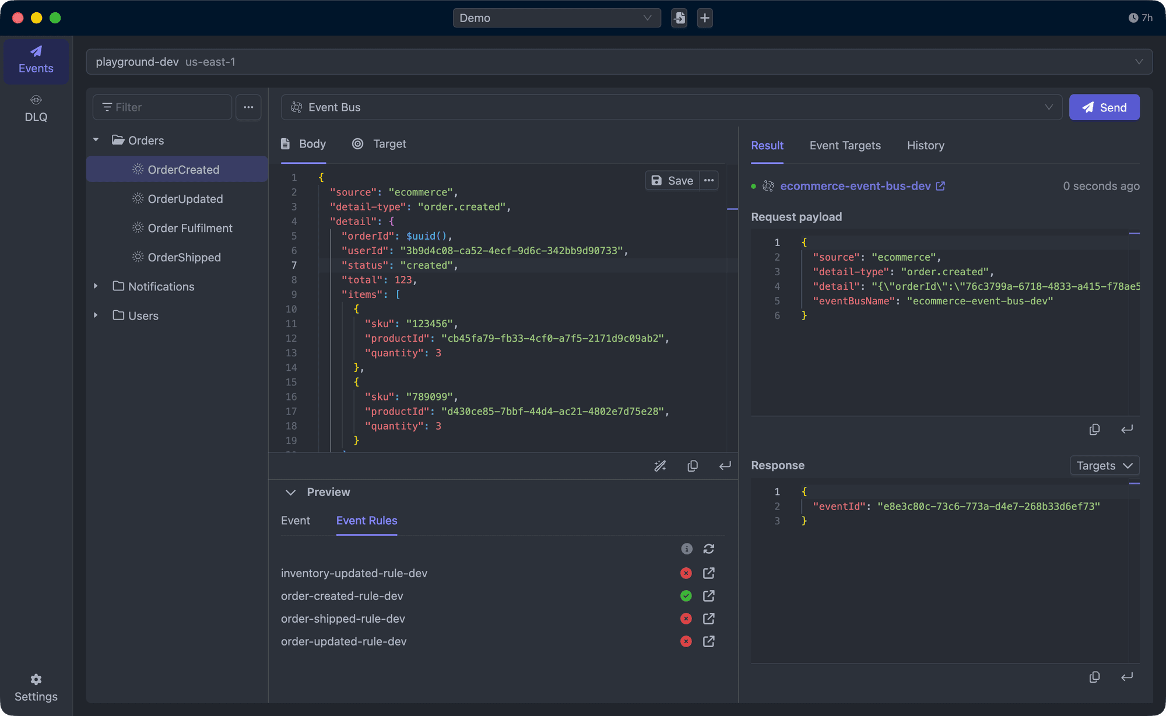Select the Order Fulfilment event
The width and height of the screenshot is (1166, 716).
[177, 228]
